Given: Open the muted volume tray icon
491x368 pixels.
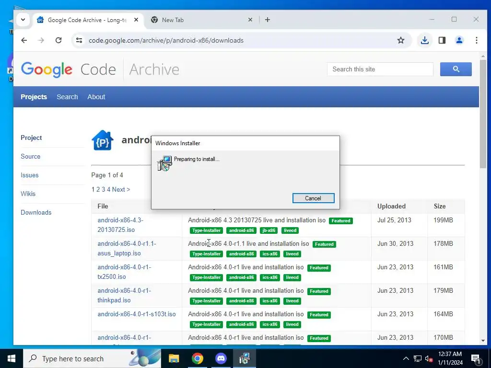Looking at the screenshot, I should point(429,358).
